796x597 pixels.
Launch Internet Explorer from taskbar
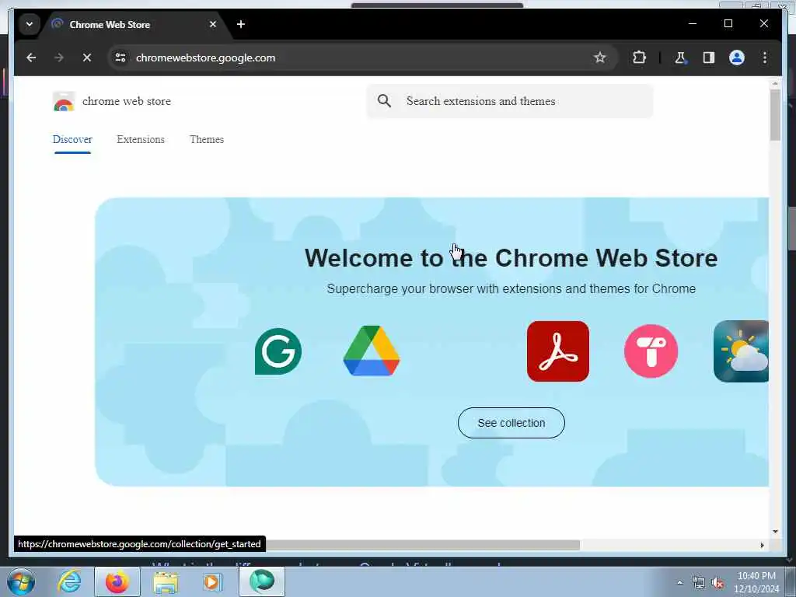[69, 581]
